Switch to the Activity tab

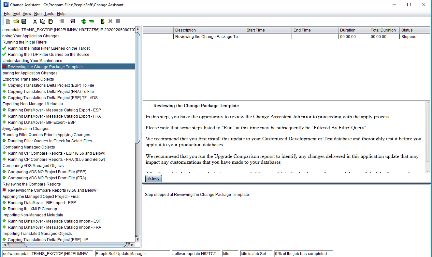point(153,178)
